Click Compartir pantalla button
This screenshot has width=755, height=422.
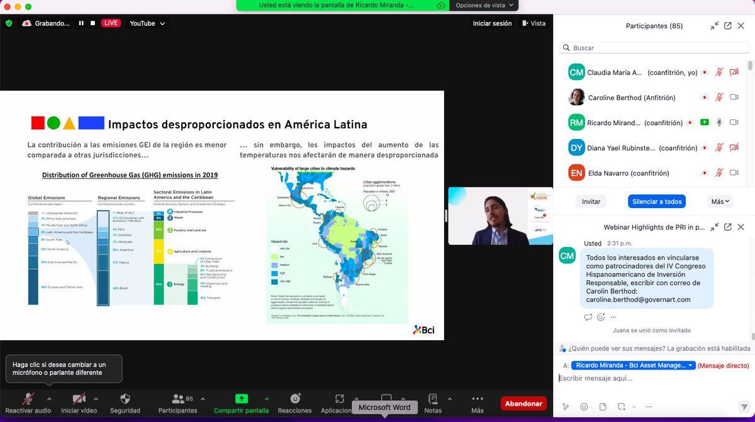pos(242,404)
